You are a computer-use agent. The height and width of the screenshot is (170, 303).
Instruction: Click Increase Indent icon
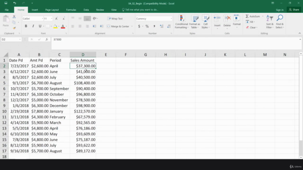(101, 26)
